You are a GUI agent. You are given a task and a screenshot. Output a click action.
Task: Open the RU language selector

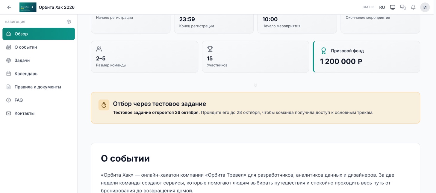382,7
